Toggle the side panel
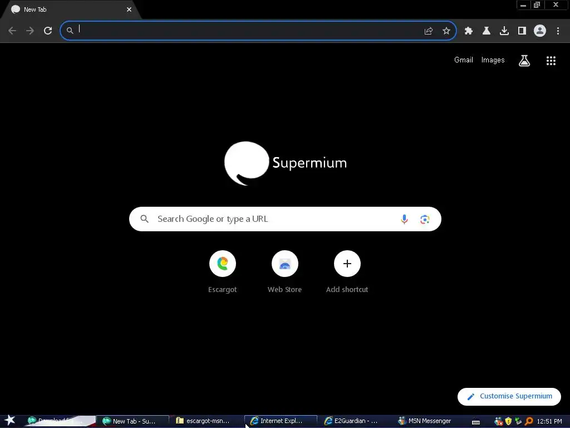This screenshot has height=428, width=570. 522,31
